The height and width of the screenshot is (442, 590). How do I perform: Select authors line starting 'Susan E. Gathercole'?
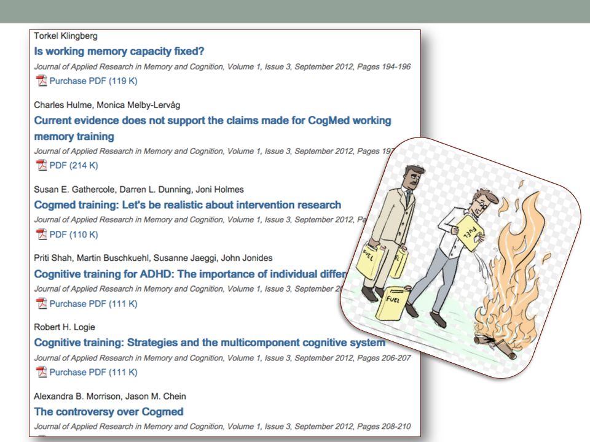(139, 190)
